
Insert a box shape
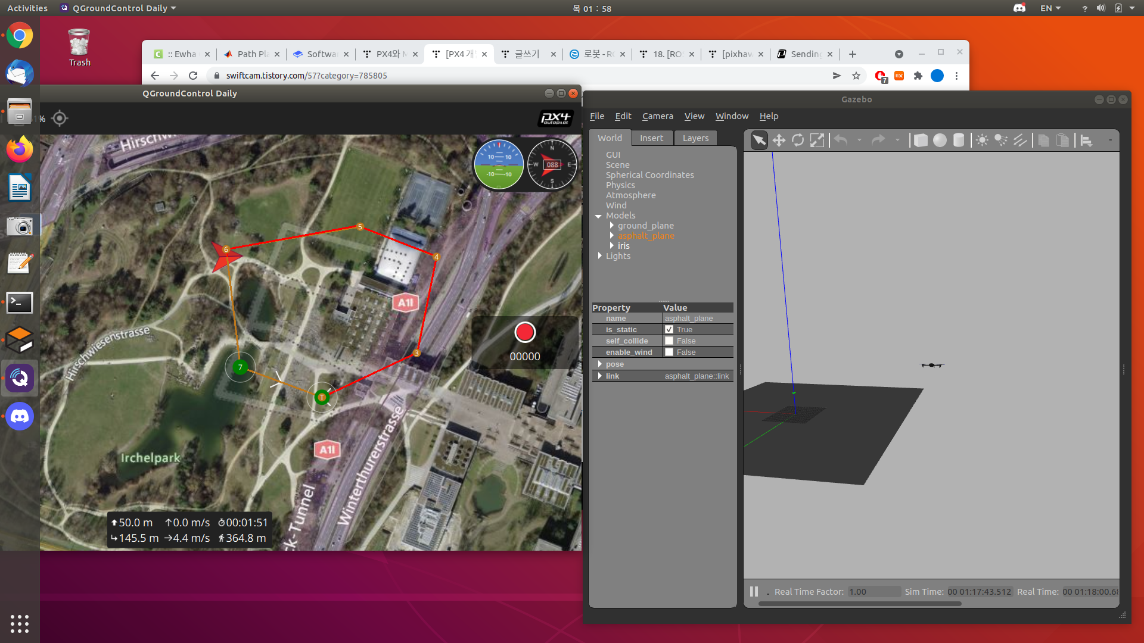(921, 141)
